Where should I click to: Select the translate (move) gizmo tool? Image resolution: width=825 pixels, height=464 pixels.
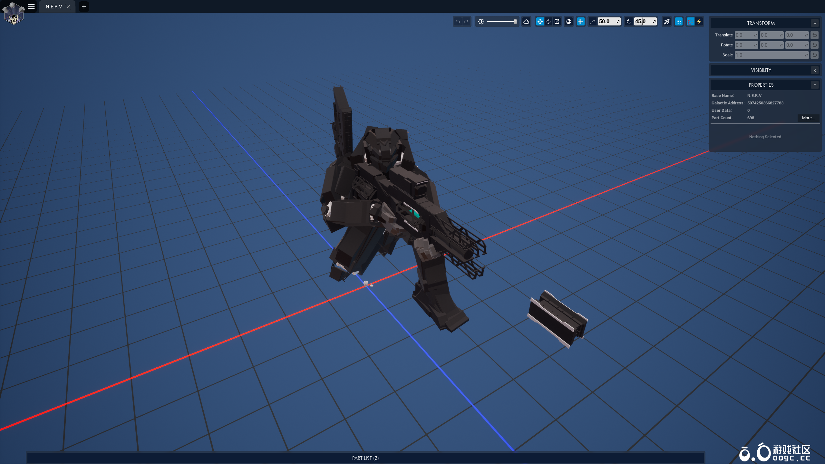point(540,22)
